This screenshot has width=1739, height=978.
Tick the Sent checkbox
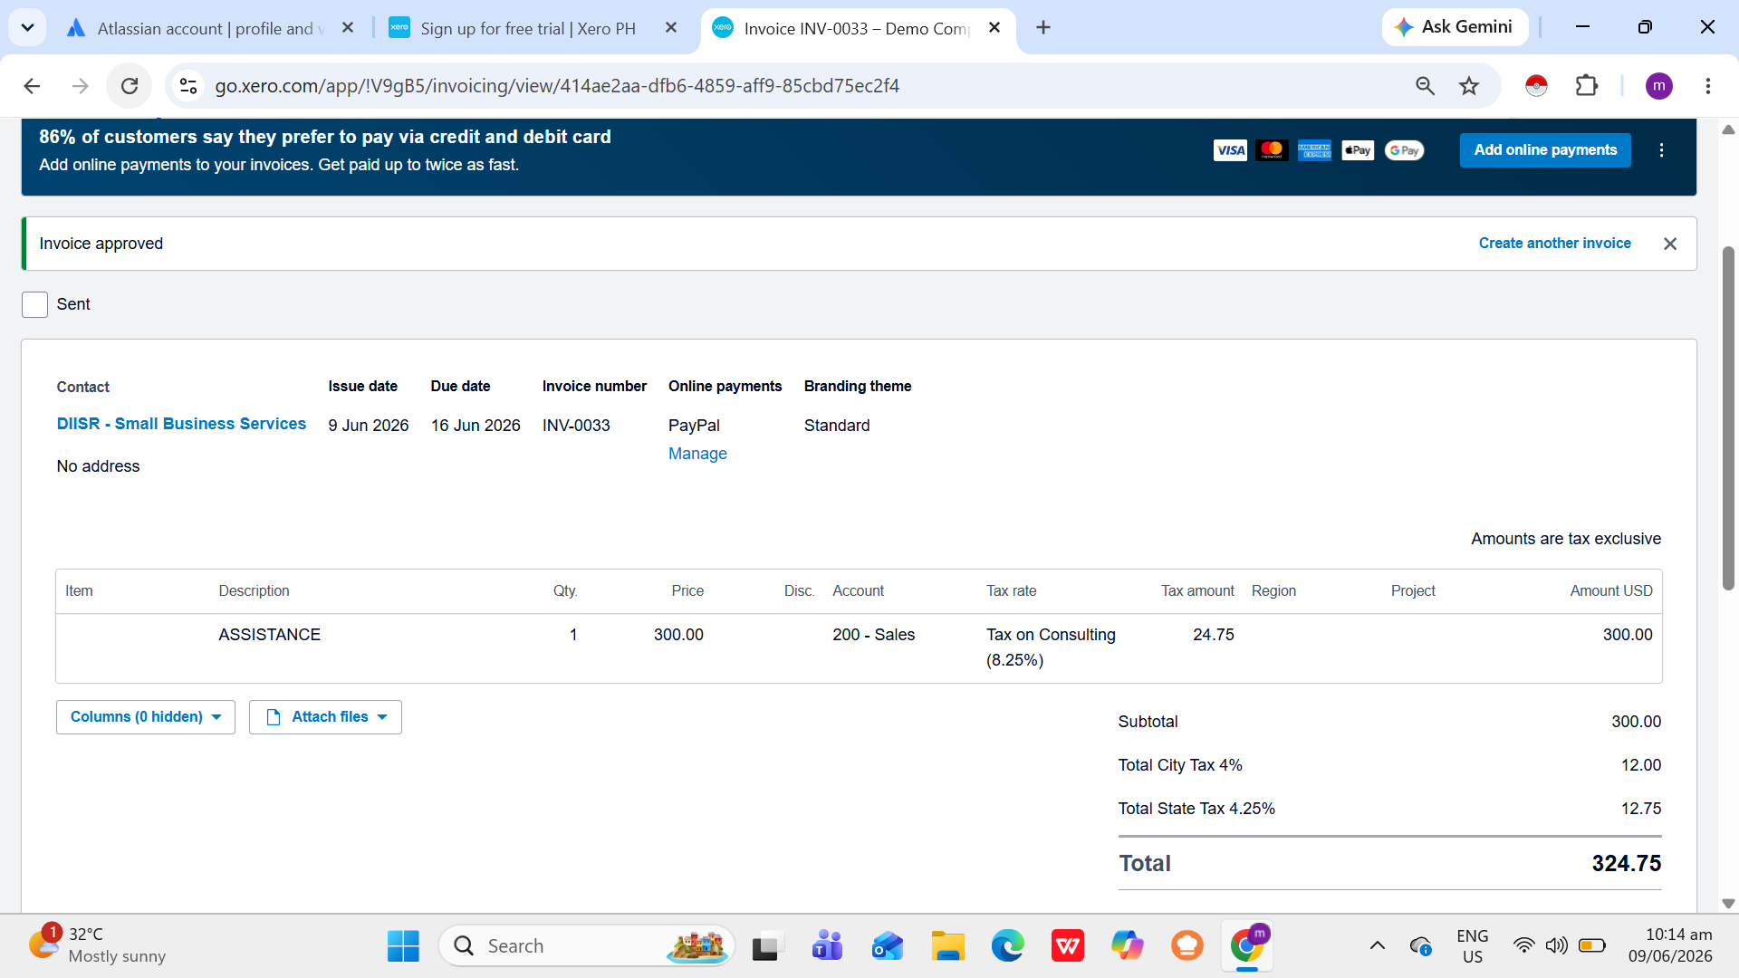[34, 305]
